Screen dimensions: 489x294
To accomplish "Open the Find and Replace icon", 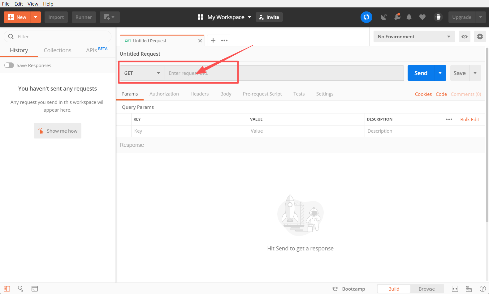I will pyautogui.click(x=20, y=289).
